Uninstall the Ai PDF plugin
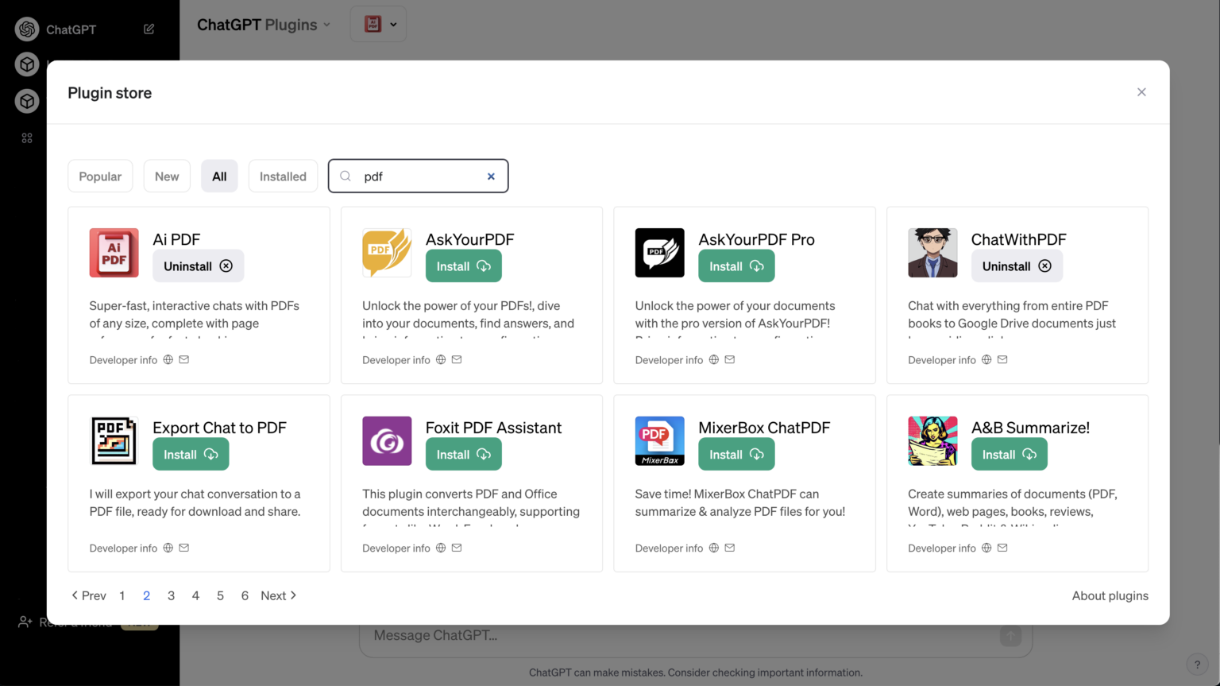1220x686 pixels. tap(198, 266)
